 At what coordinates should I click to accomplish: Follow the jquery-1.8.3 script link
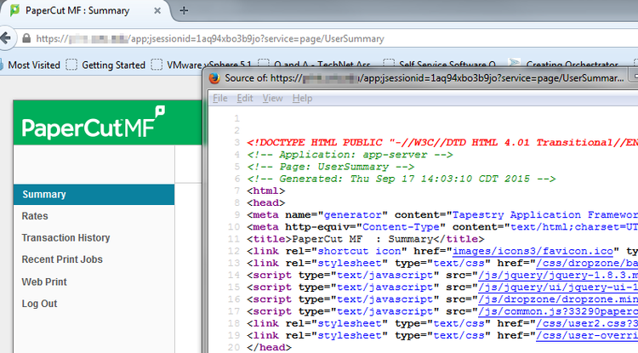[558, 276]
